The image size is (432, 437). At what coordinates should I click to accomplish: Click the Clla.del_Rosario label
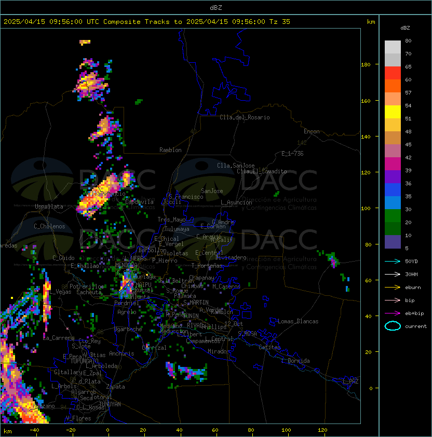[x=245, y=117]
